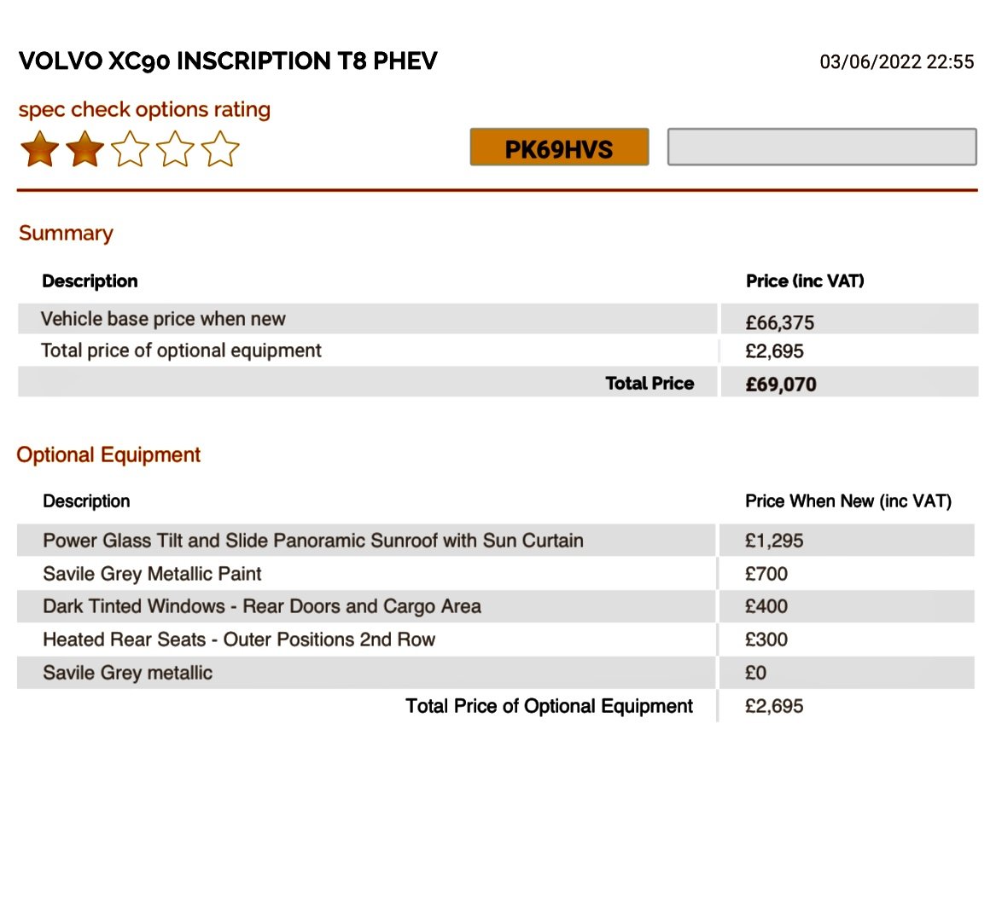Click the fourth empty rating star
1002x897 pixels.
click(175, 149)
